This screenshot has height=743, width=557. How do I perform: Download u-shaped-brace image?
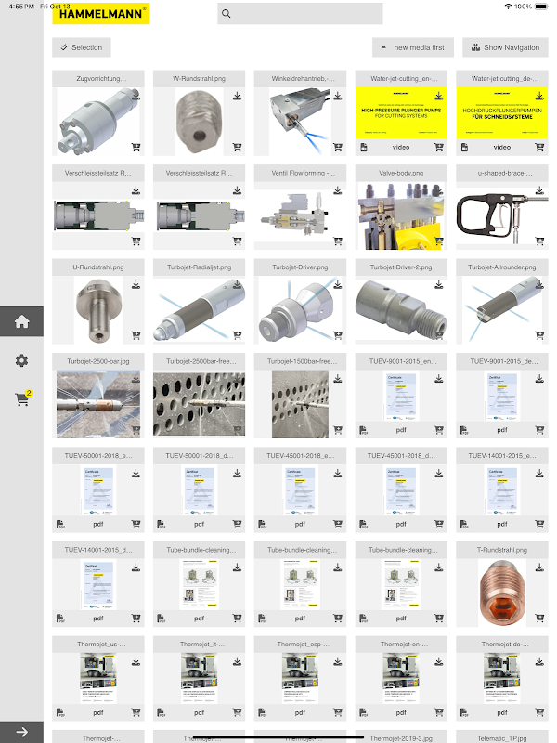539,190
